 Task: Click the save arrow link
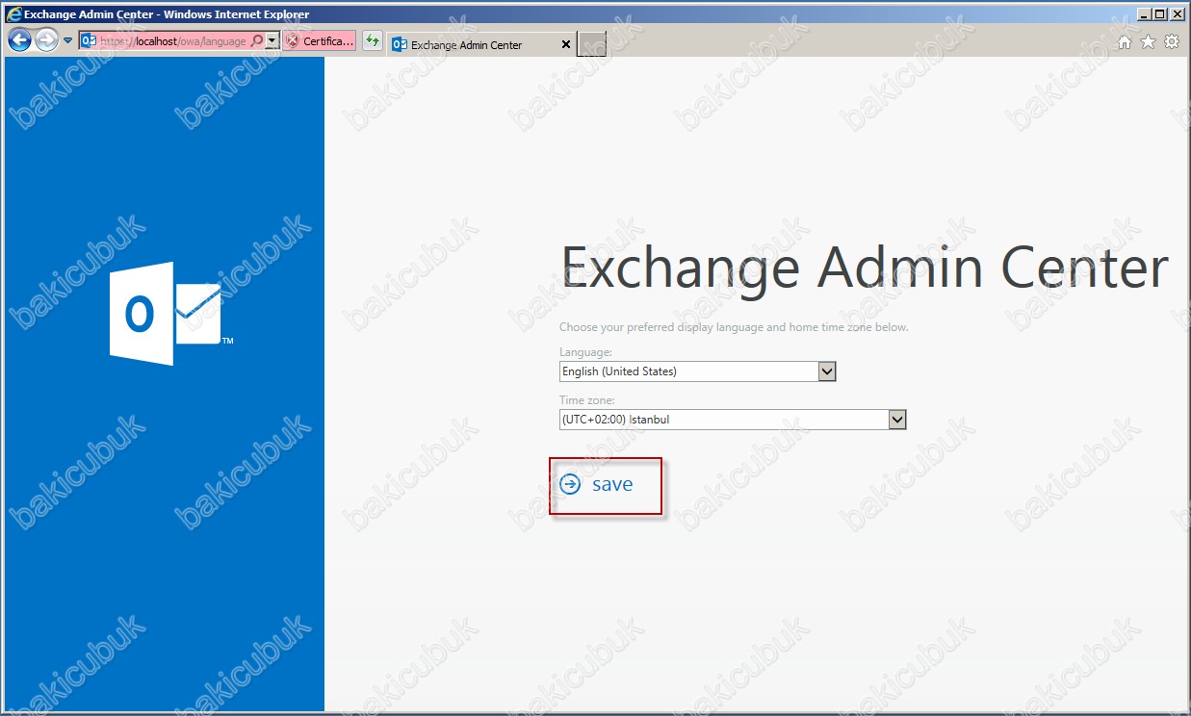[597, 485]
